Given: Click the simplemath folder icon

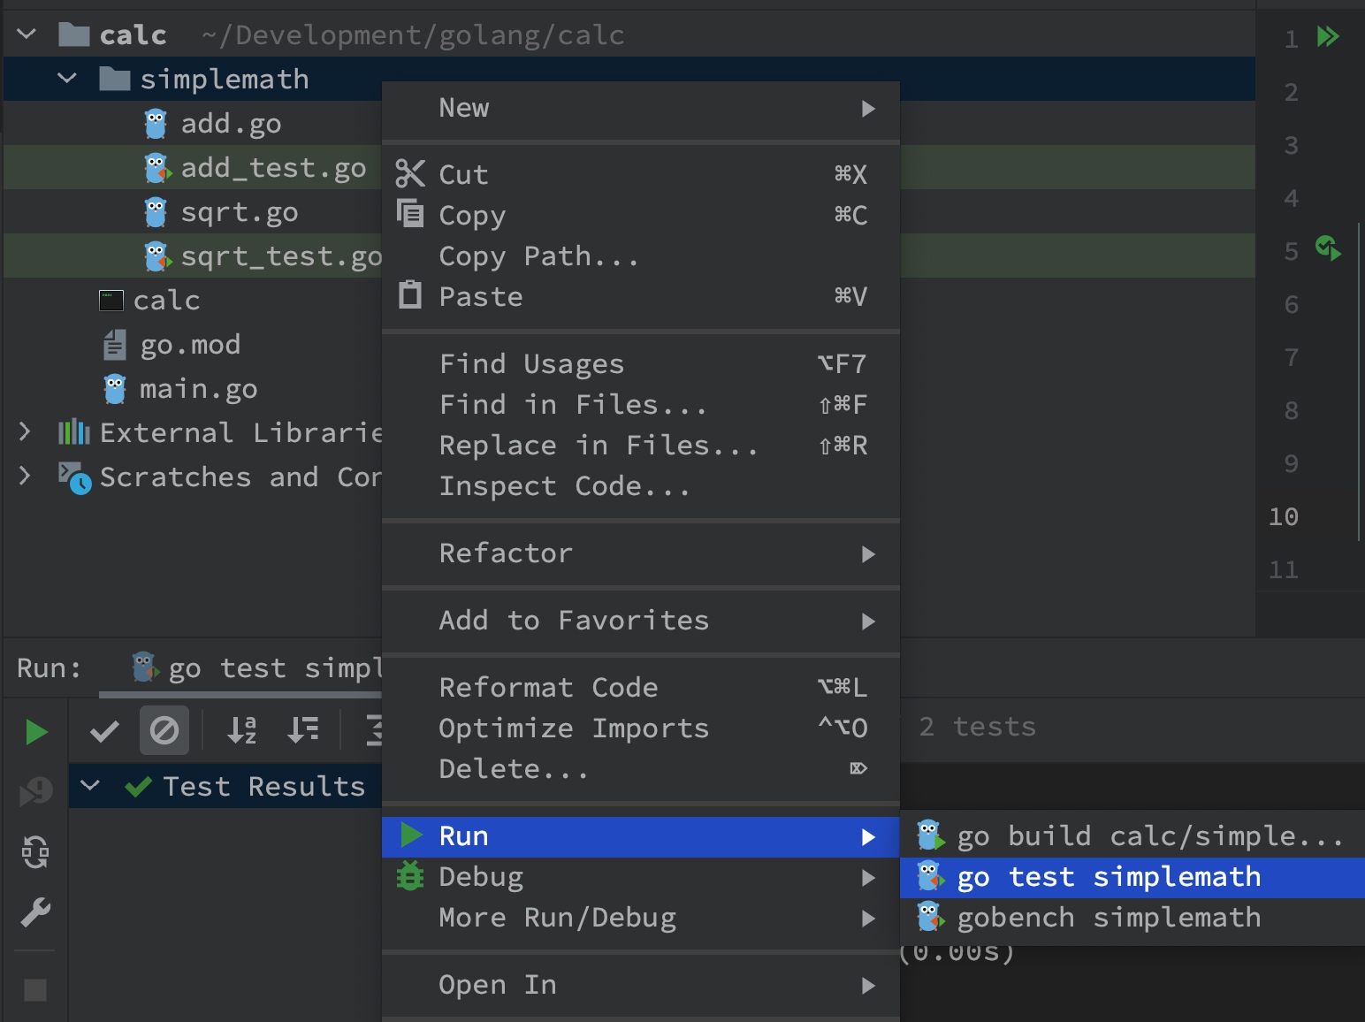Looking at the screenshot, I should click(x=115, y=79).
